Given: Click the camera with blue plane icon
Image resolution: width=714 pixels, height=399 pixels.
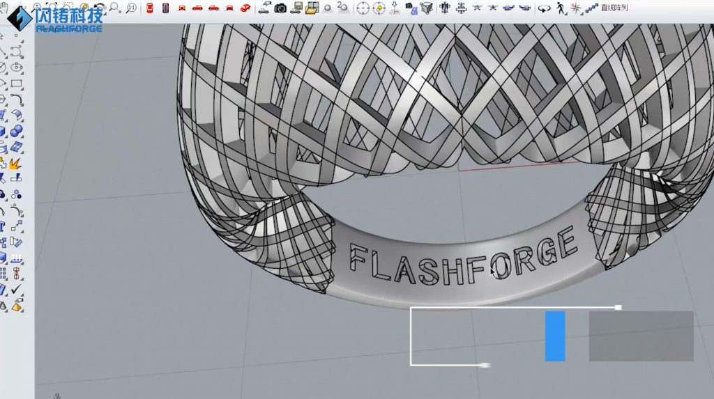Looking at the screenshot, I should (x=411, y=8).
